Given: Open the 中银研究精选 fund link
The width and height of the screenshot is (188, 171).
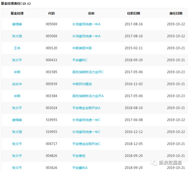Looking at the screenshot, I should point(82,84).
